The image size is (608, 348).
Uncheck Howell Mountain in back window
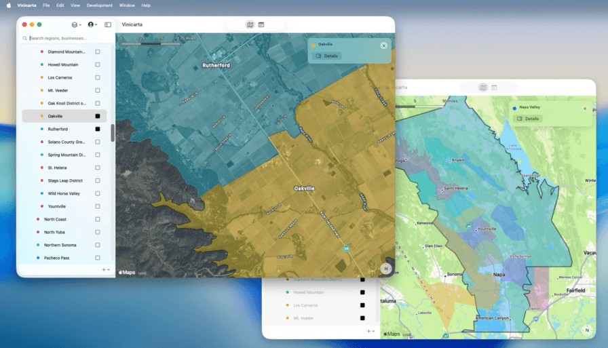click(362, 292)
